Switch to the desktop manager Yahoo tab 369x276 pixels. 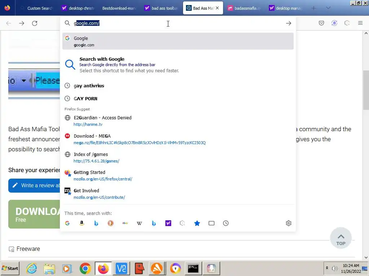coord(285,8)
